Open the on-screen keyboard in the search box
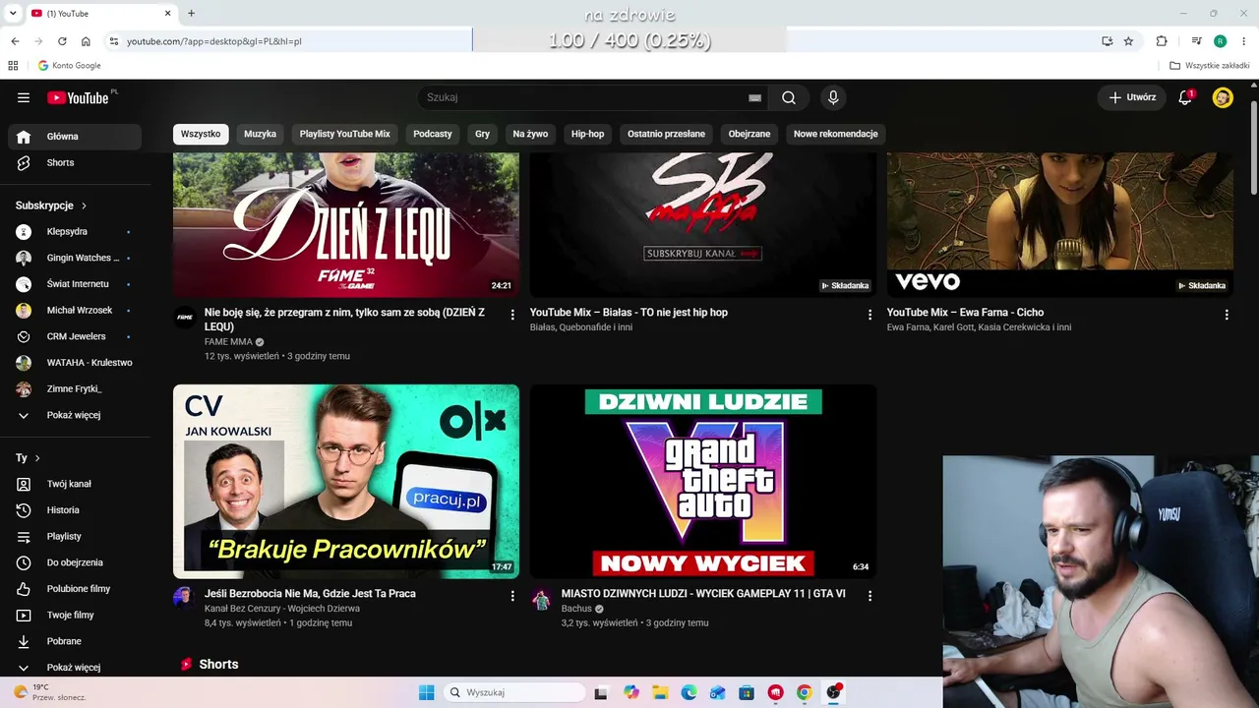Image resolution: width=1259 pixels, height=708 pixels. tap(754, 97)
